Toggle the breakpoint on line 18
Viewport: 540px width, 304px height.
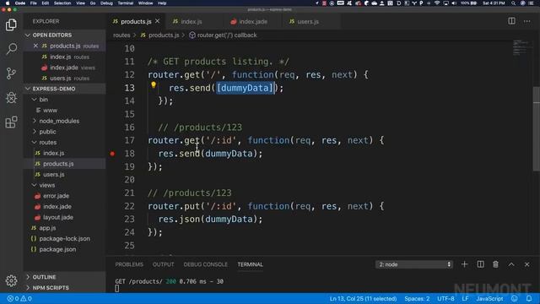point(112,154)
